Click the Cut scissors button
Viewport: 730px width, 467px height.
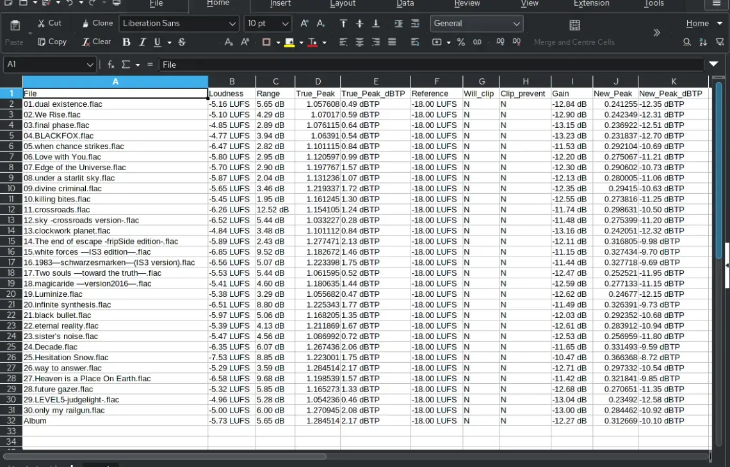click(x=49, y=23)
